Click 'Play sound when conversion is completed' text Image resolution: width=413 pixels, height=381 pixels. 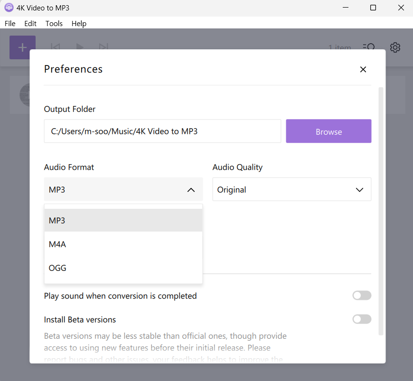point(120,296)
